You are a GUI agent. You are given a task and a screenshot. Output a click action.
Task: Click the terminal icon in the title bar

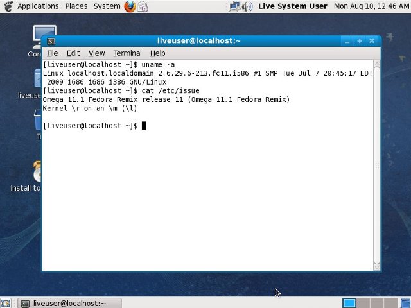coord(51,41)
